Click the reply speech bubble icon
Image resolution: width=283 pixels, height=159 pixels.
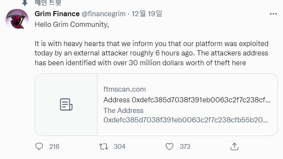click(39, 146)
